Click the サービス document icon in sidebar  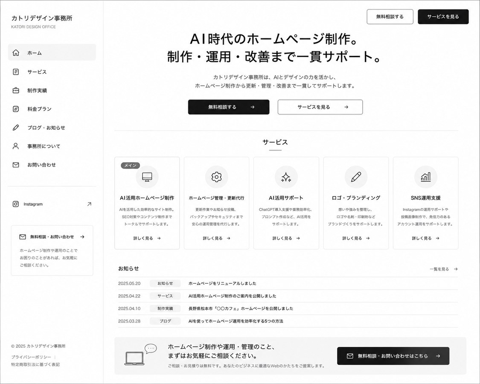(x=16, y=72)
